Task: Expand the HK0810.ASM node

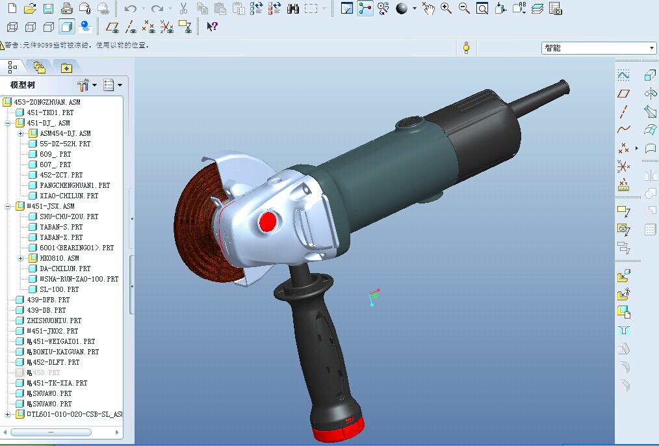Action: [x=21, y=258]
